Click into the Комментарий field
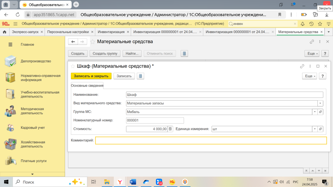This screenshot has height=187, width=333. (x=211, y=140)
